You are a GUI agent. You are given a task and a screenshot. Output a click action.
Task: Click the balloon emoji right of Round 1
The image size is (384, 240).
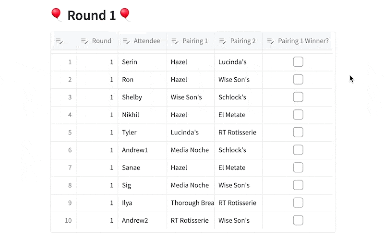[125, 15]
